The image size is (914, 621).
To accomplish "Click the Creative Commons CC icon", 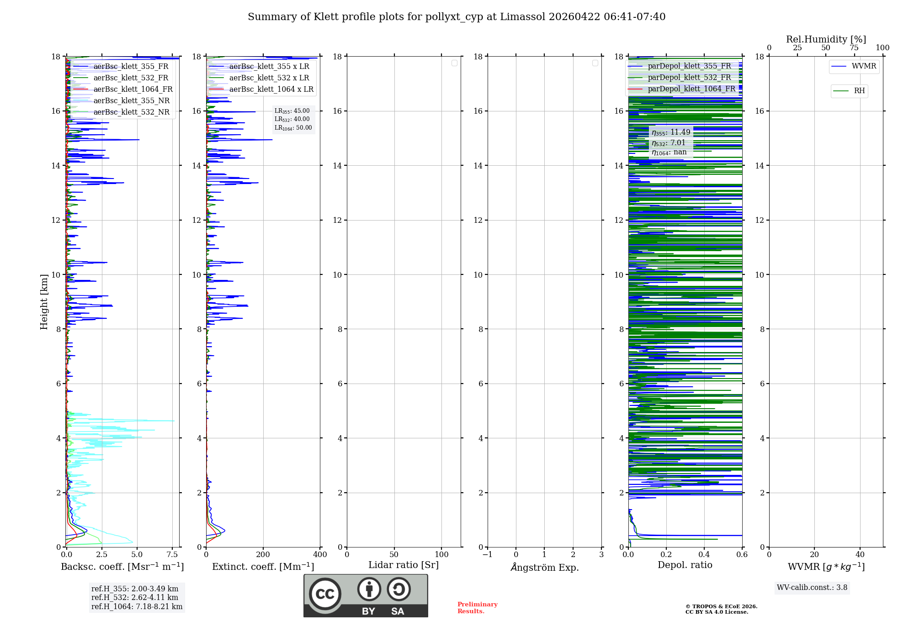I will (325, 594).
